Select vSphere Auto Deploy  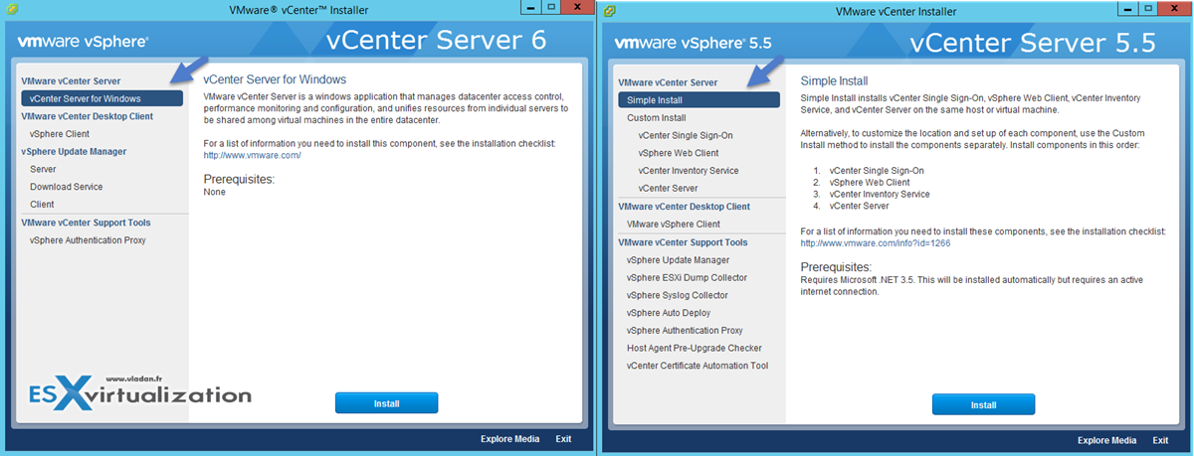(x=668, y=313)
